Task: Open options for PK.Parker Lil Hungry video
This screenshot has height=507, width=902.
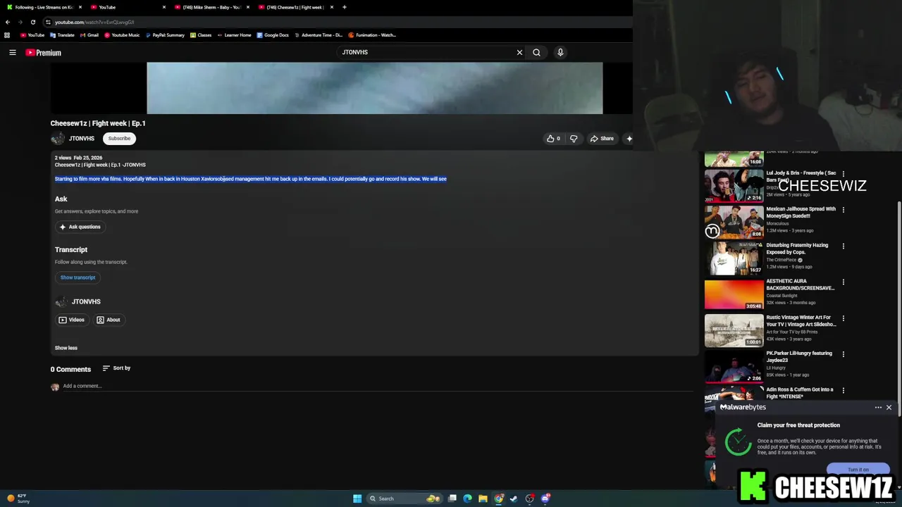Action: click(x=844, y=354)
